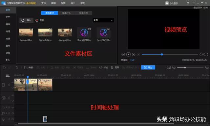
Task: Open the 编辑 edit tool in the timeline toolbar
Action: (x=29, y=68)
